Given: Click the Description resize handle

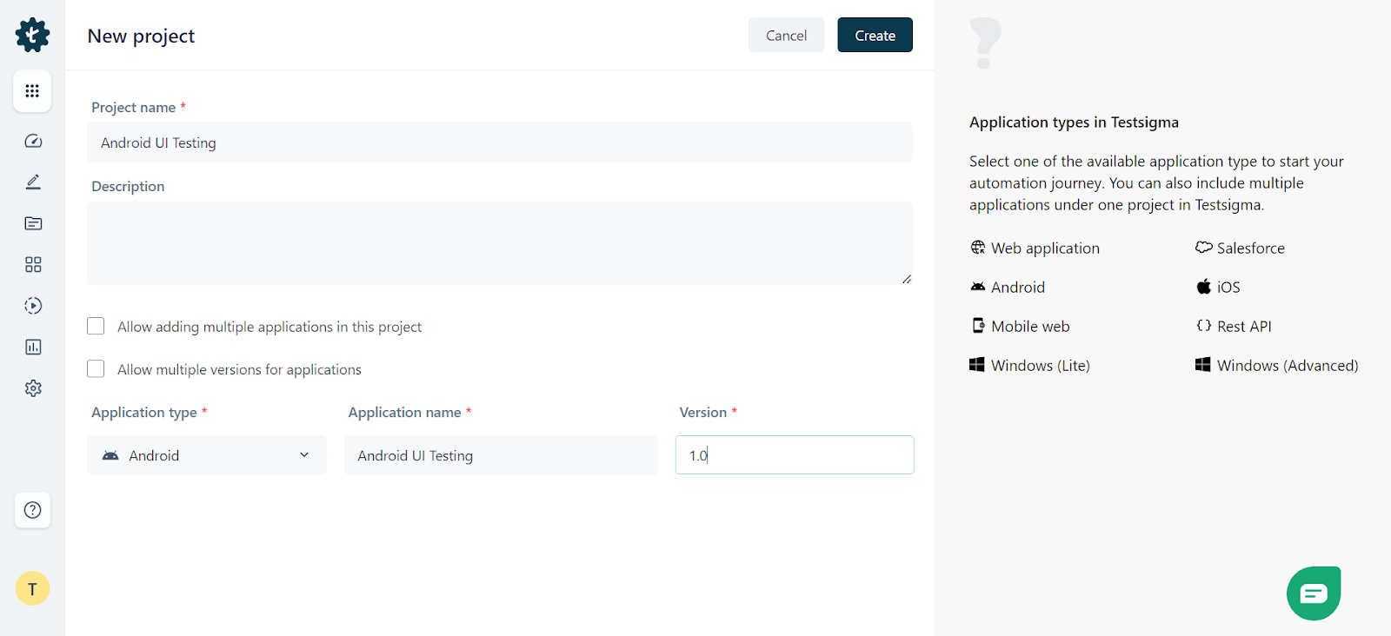Looking at the screenshot, I should pos(907,279).
